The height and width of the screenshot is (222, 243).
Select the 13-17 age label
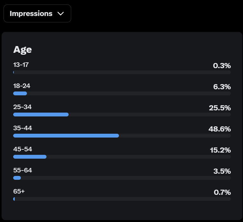[21, 65]
